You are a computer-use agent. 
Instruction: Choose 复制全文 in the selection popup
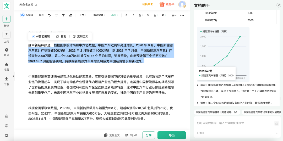click(80, 36)
